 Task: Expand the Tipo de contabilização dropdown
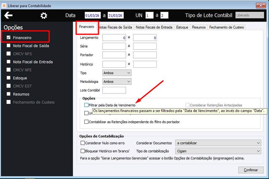click(218, 151)
